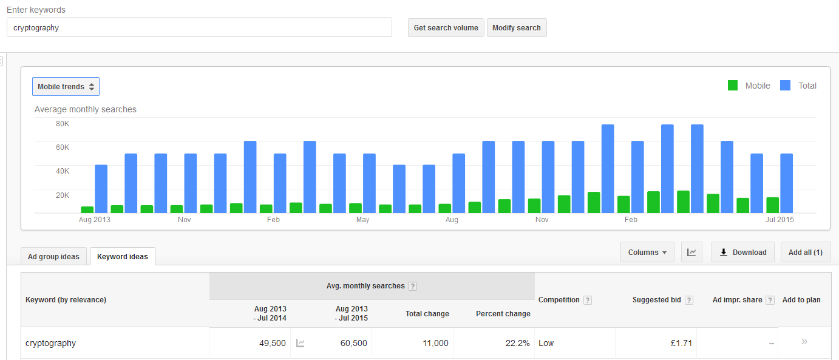Click the green Mobile legend swatch
This screenshot has height=360, width=839.
pyautogui.click(x=733, y=86)
